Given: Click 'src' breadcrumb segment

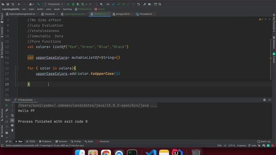Looking at the screenshot, I should (24, 9).
